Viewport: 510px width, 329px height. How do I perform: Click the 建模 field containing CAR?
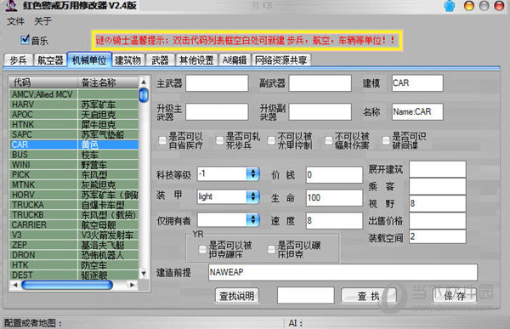pyautogui.click(x=417, y=83)
